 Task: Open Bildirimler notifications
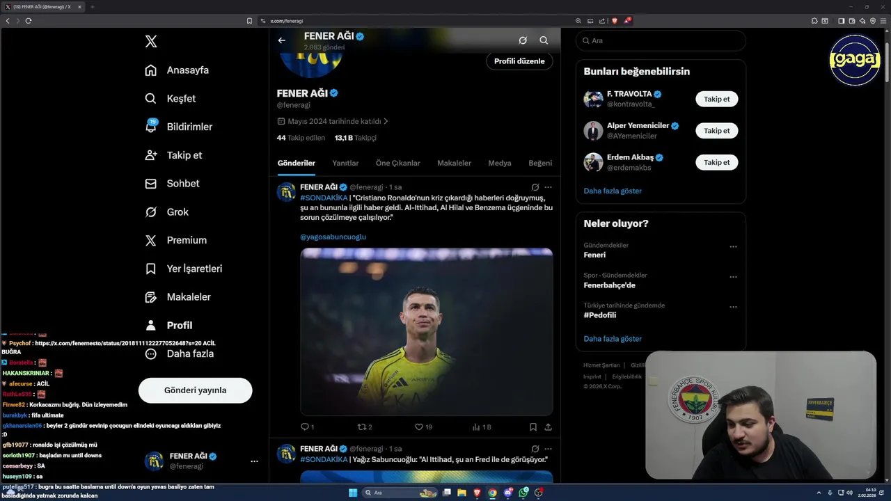[x=178, y=127]
